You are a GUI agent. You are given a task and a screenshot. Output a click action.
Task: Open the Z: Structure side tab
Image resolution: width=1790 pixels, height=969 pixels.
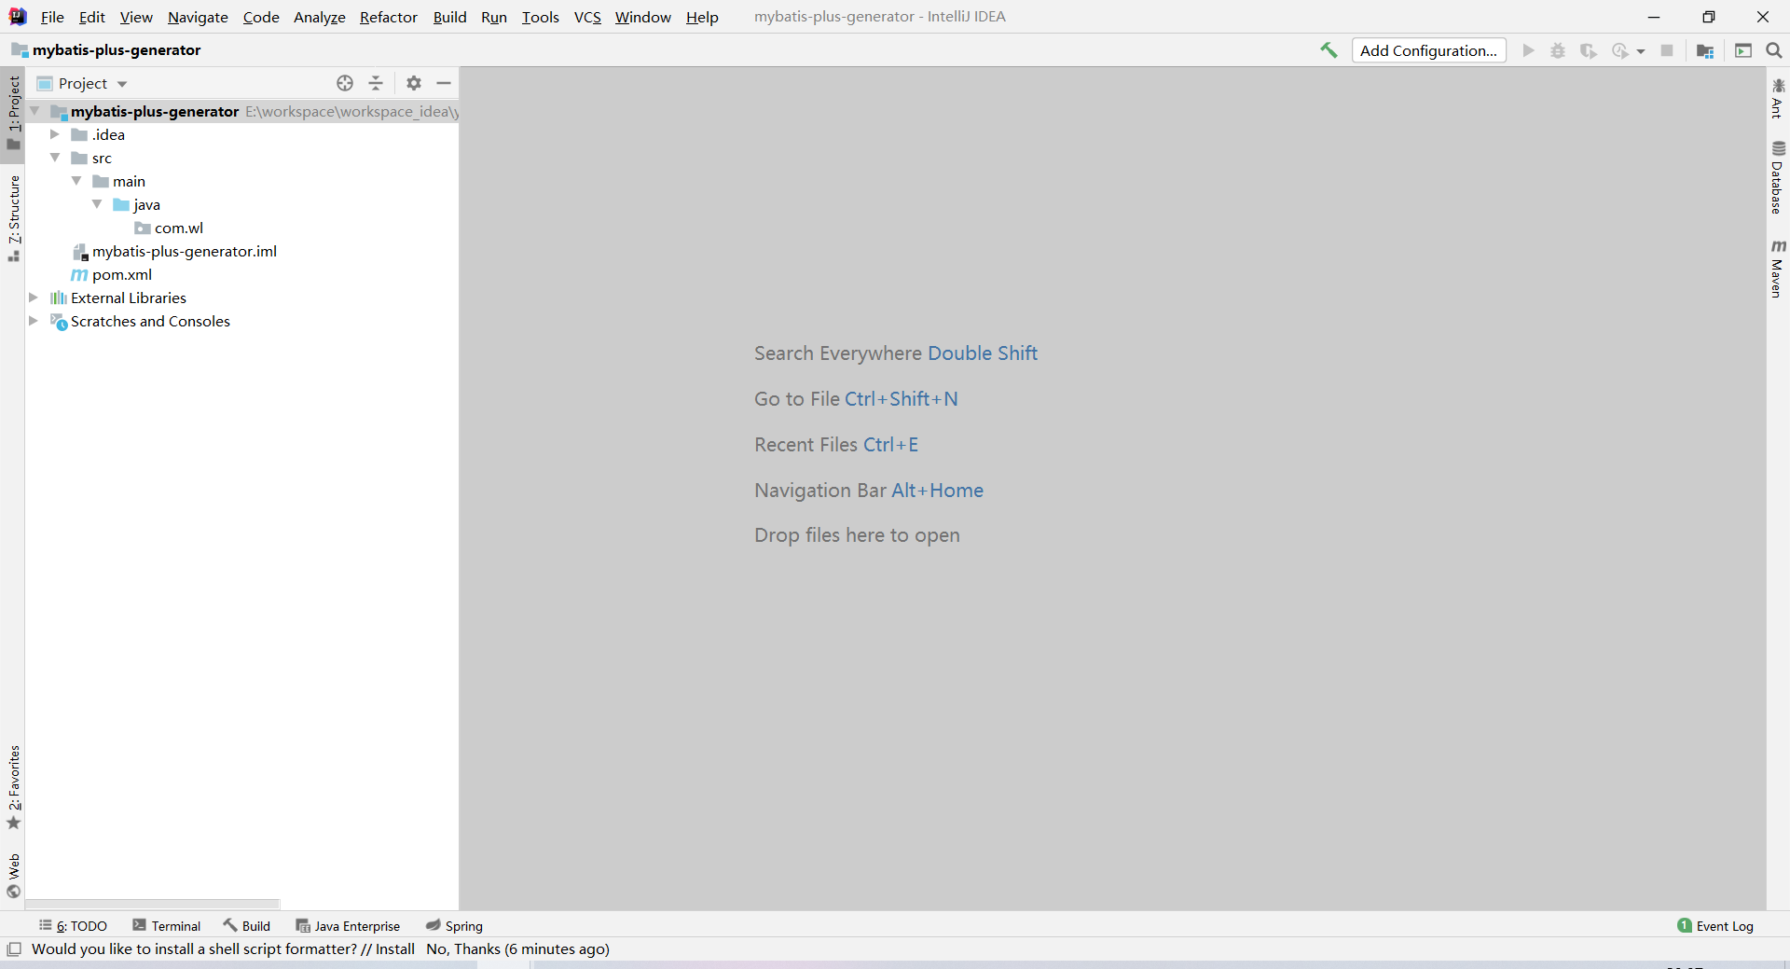[13, 217]
